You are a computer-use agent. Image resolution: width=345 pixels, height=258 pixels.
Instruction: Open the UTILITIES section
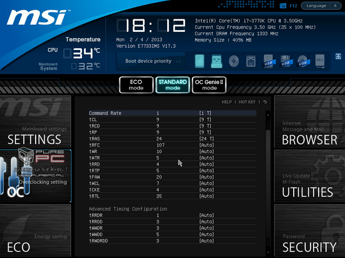(309, 176)
